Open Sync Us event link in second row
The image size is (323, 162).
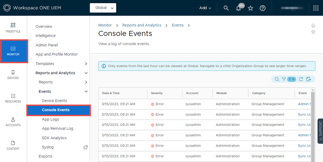[x=304, y=115]
